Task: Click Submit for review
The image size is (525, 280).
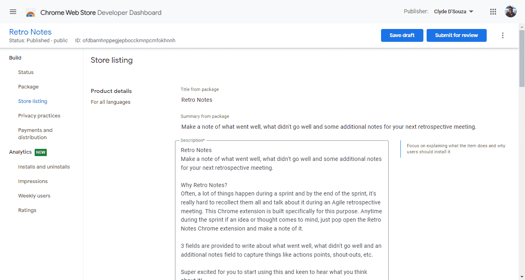Action: click(456, 35)
